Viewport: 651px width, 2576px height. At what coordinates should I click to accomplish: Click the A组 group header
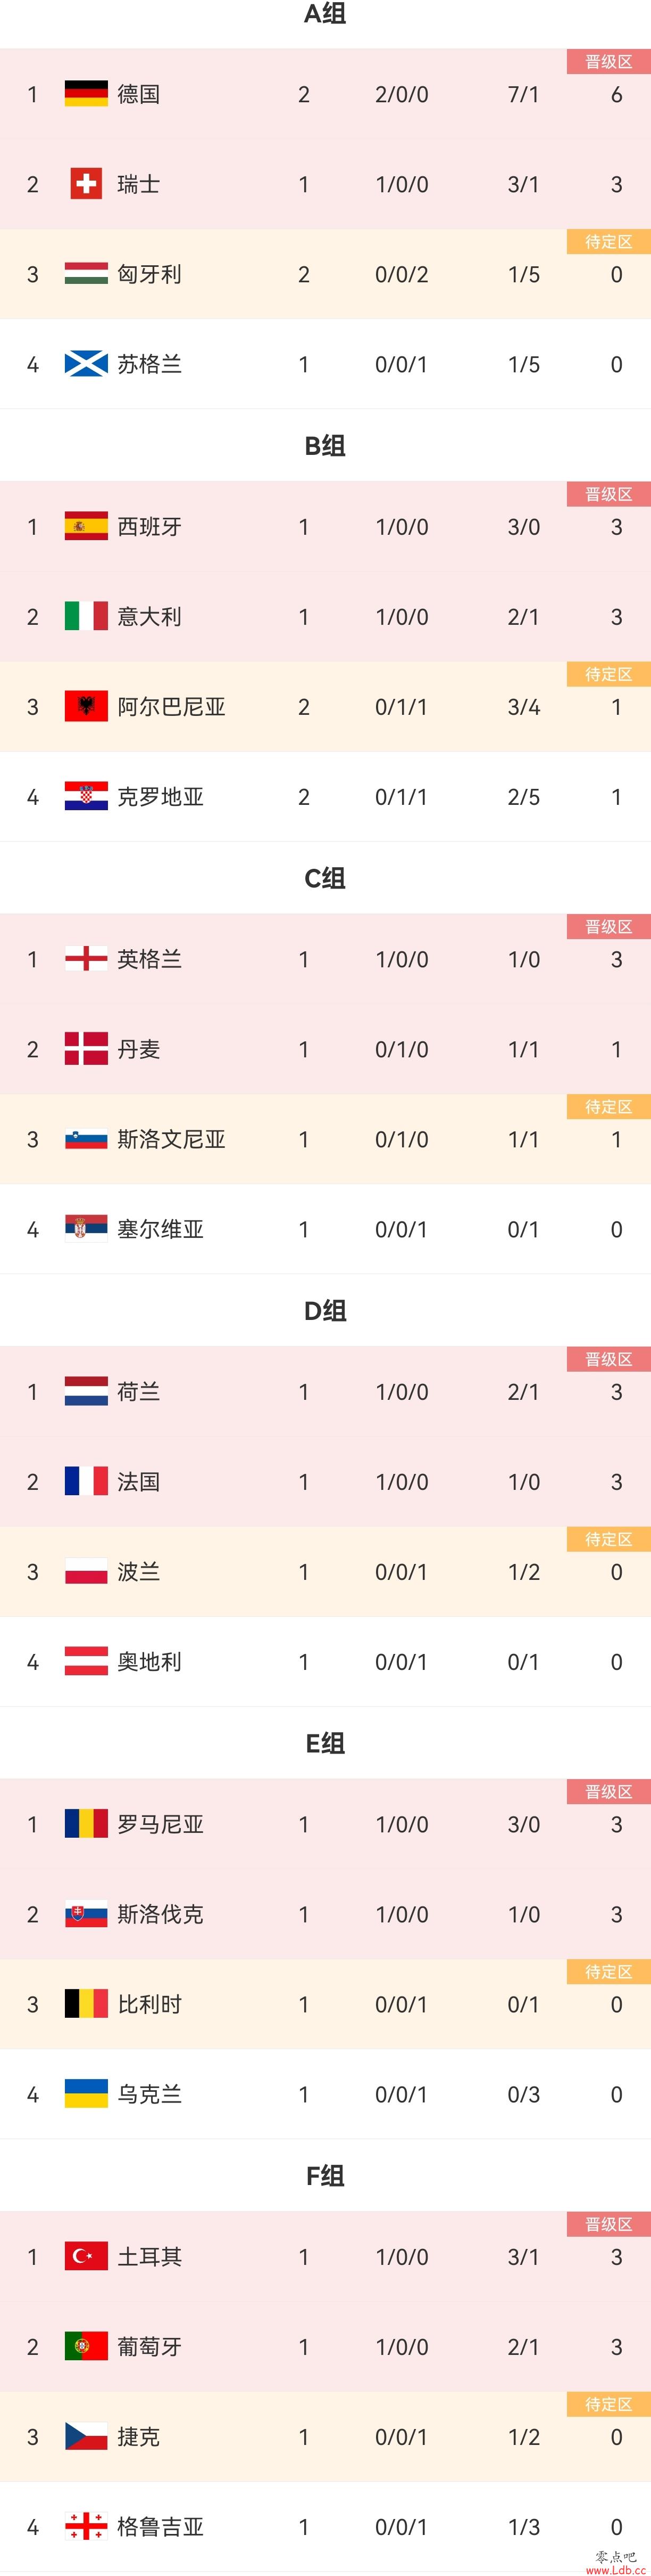[325, 14]
